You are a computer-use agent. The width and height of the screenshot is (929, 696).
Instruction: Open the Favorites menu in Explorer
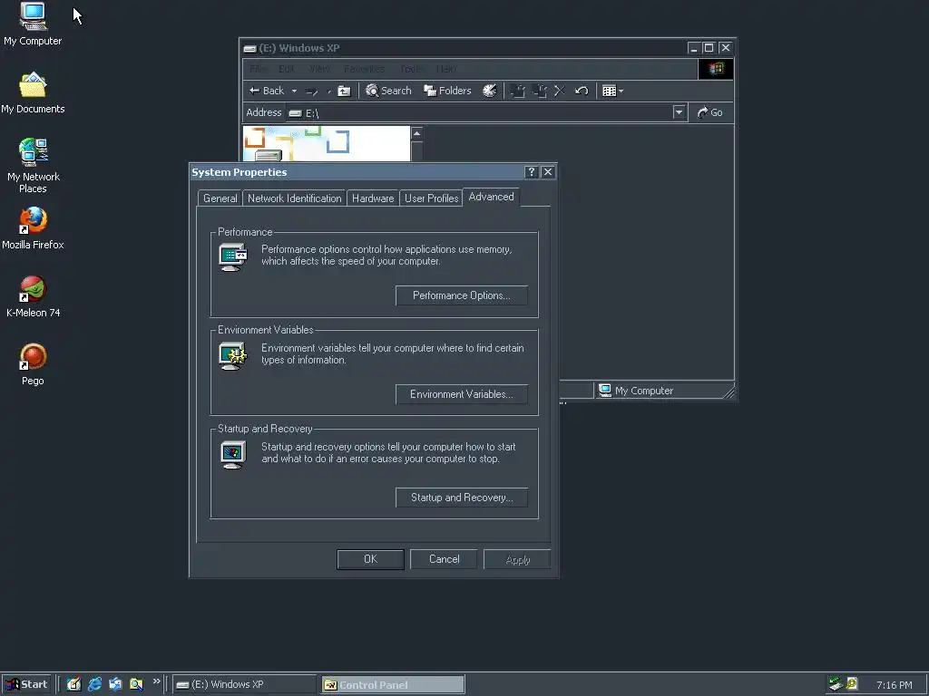point(365,69)
